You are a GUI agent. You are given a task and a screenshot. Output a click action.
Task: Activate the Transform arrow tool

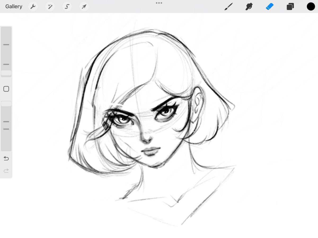84,7
